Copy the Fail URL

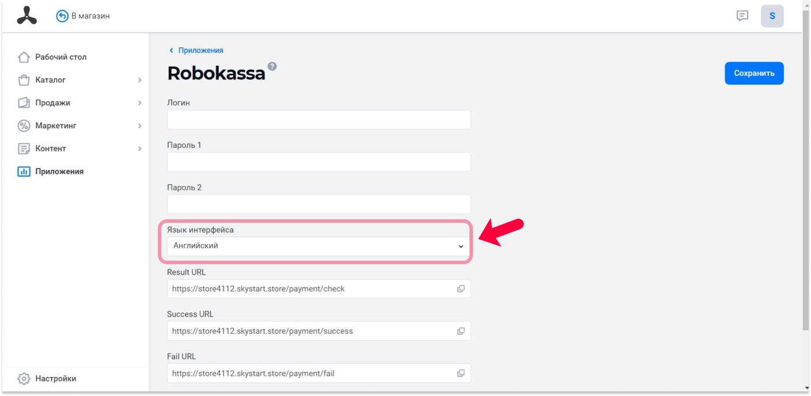[461, 373]
